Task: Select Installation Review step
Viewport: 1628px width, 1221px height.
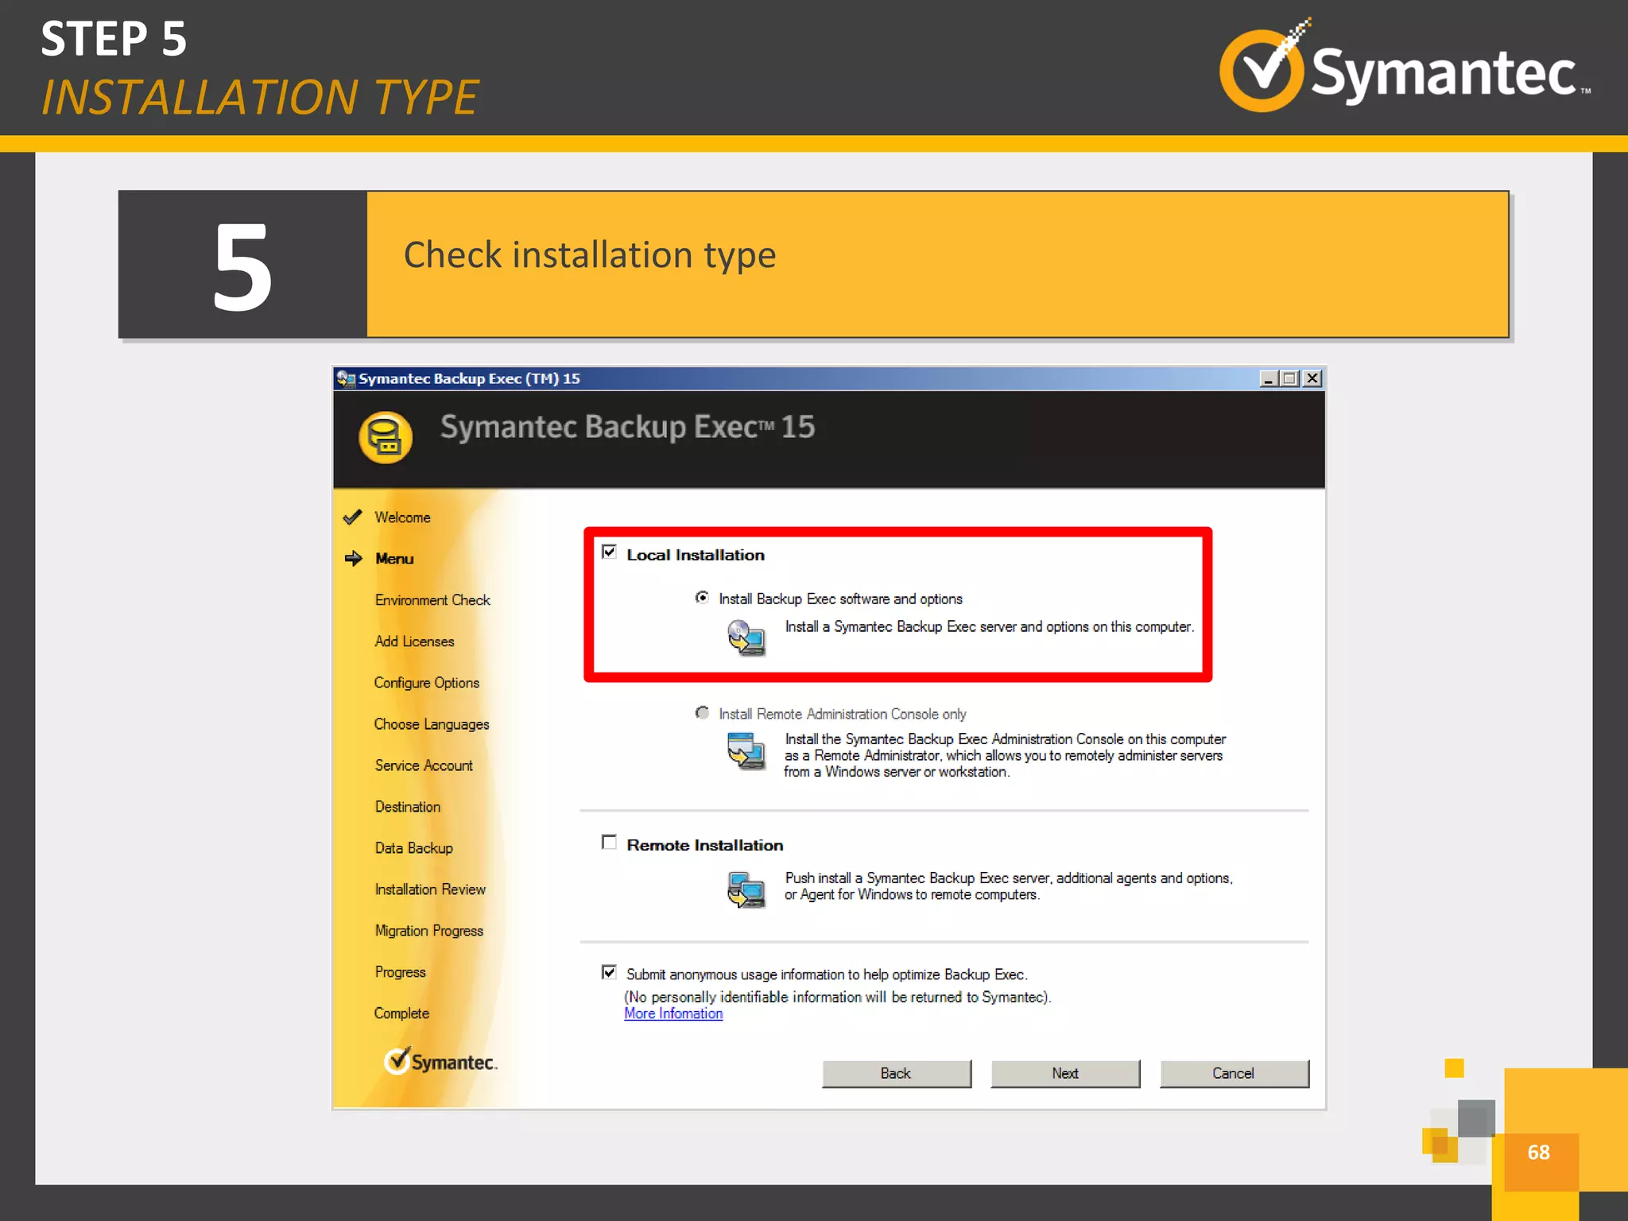Action: pyautogui.click(x=430, y=890)
